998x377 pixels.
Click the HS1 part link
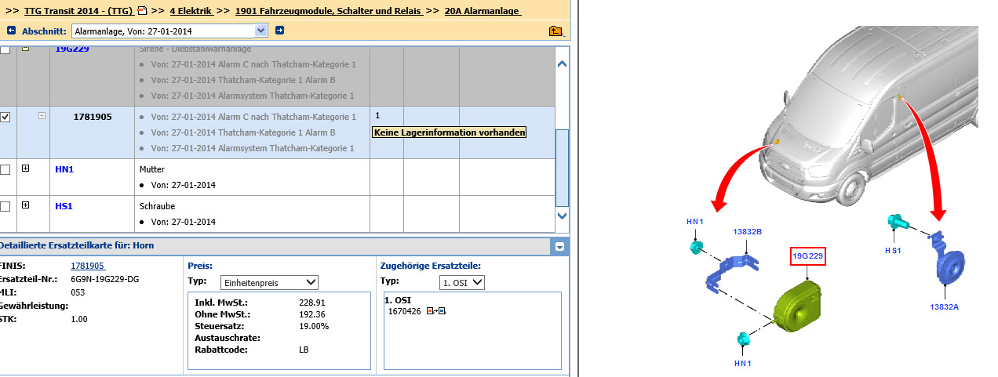click(x=64, y=206)
